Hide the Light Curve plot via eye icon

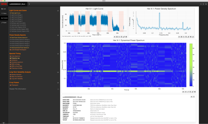coord(115,37)
